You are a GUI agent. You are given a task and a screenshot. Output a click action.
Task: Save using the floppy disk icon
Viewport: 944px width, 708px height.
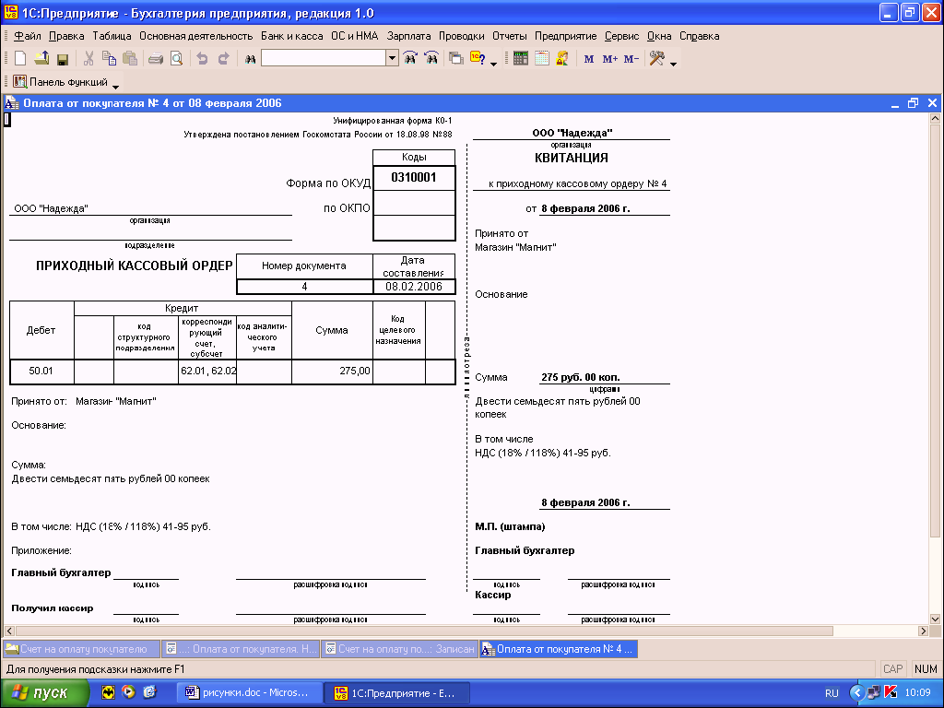(63, 58)
